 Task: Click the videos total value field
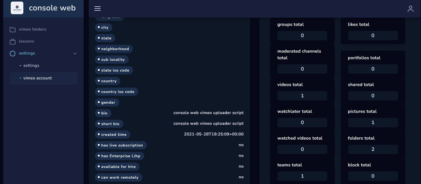(302, 96)
